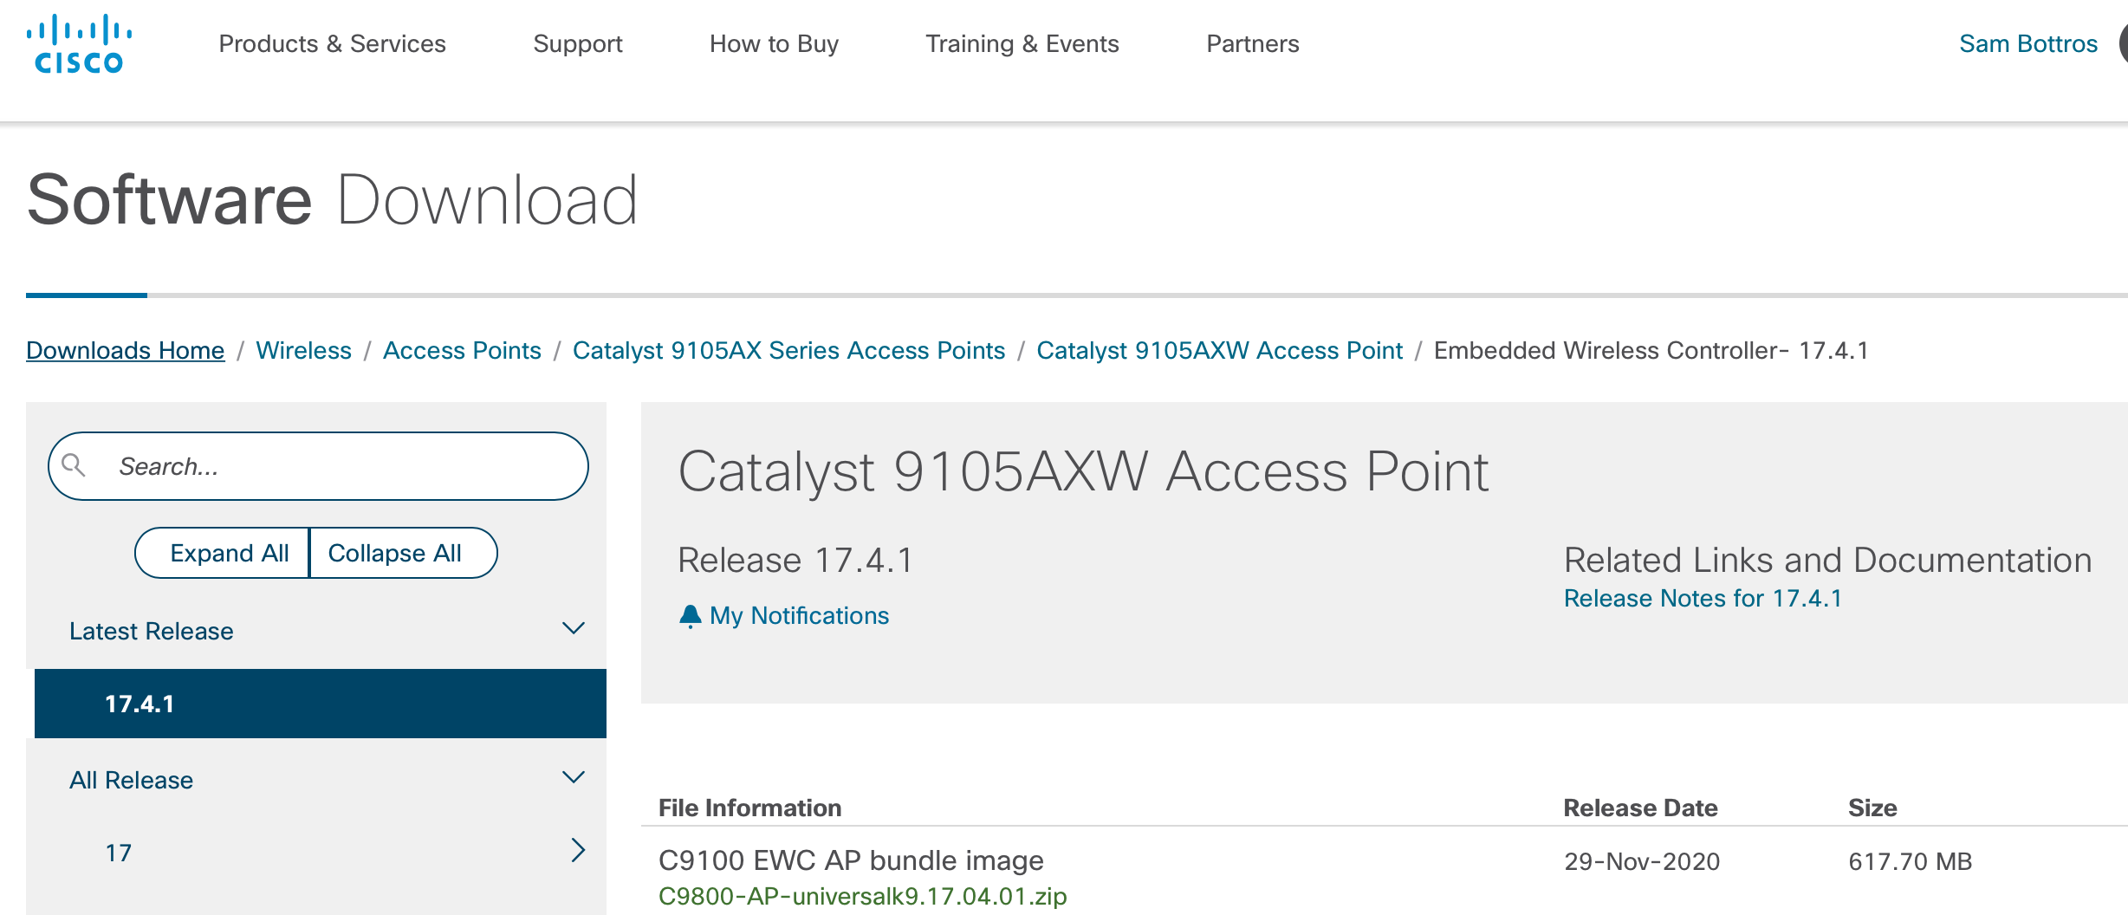Open the How to Buy menu
This screenshot has height=915, width=2128.
point(774,43)
